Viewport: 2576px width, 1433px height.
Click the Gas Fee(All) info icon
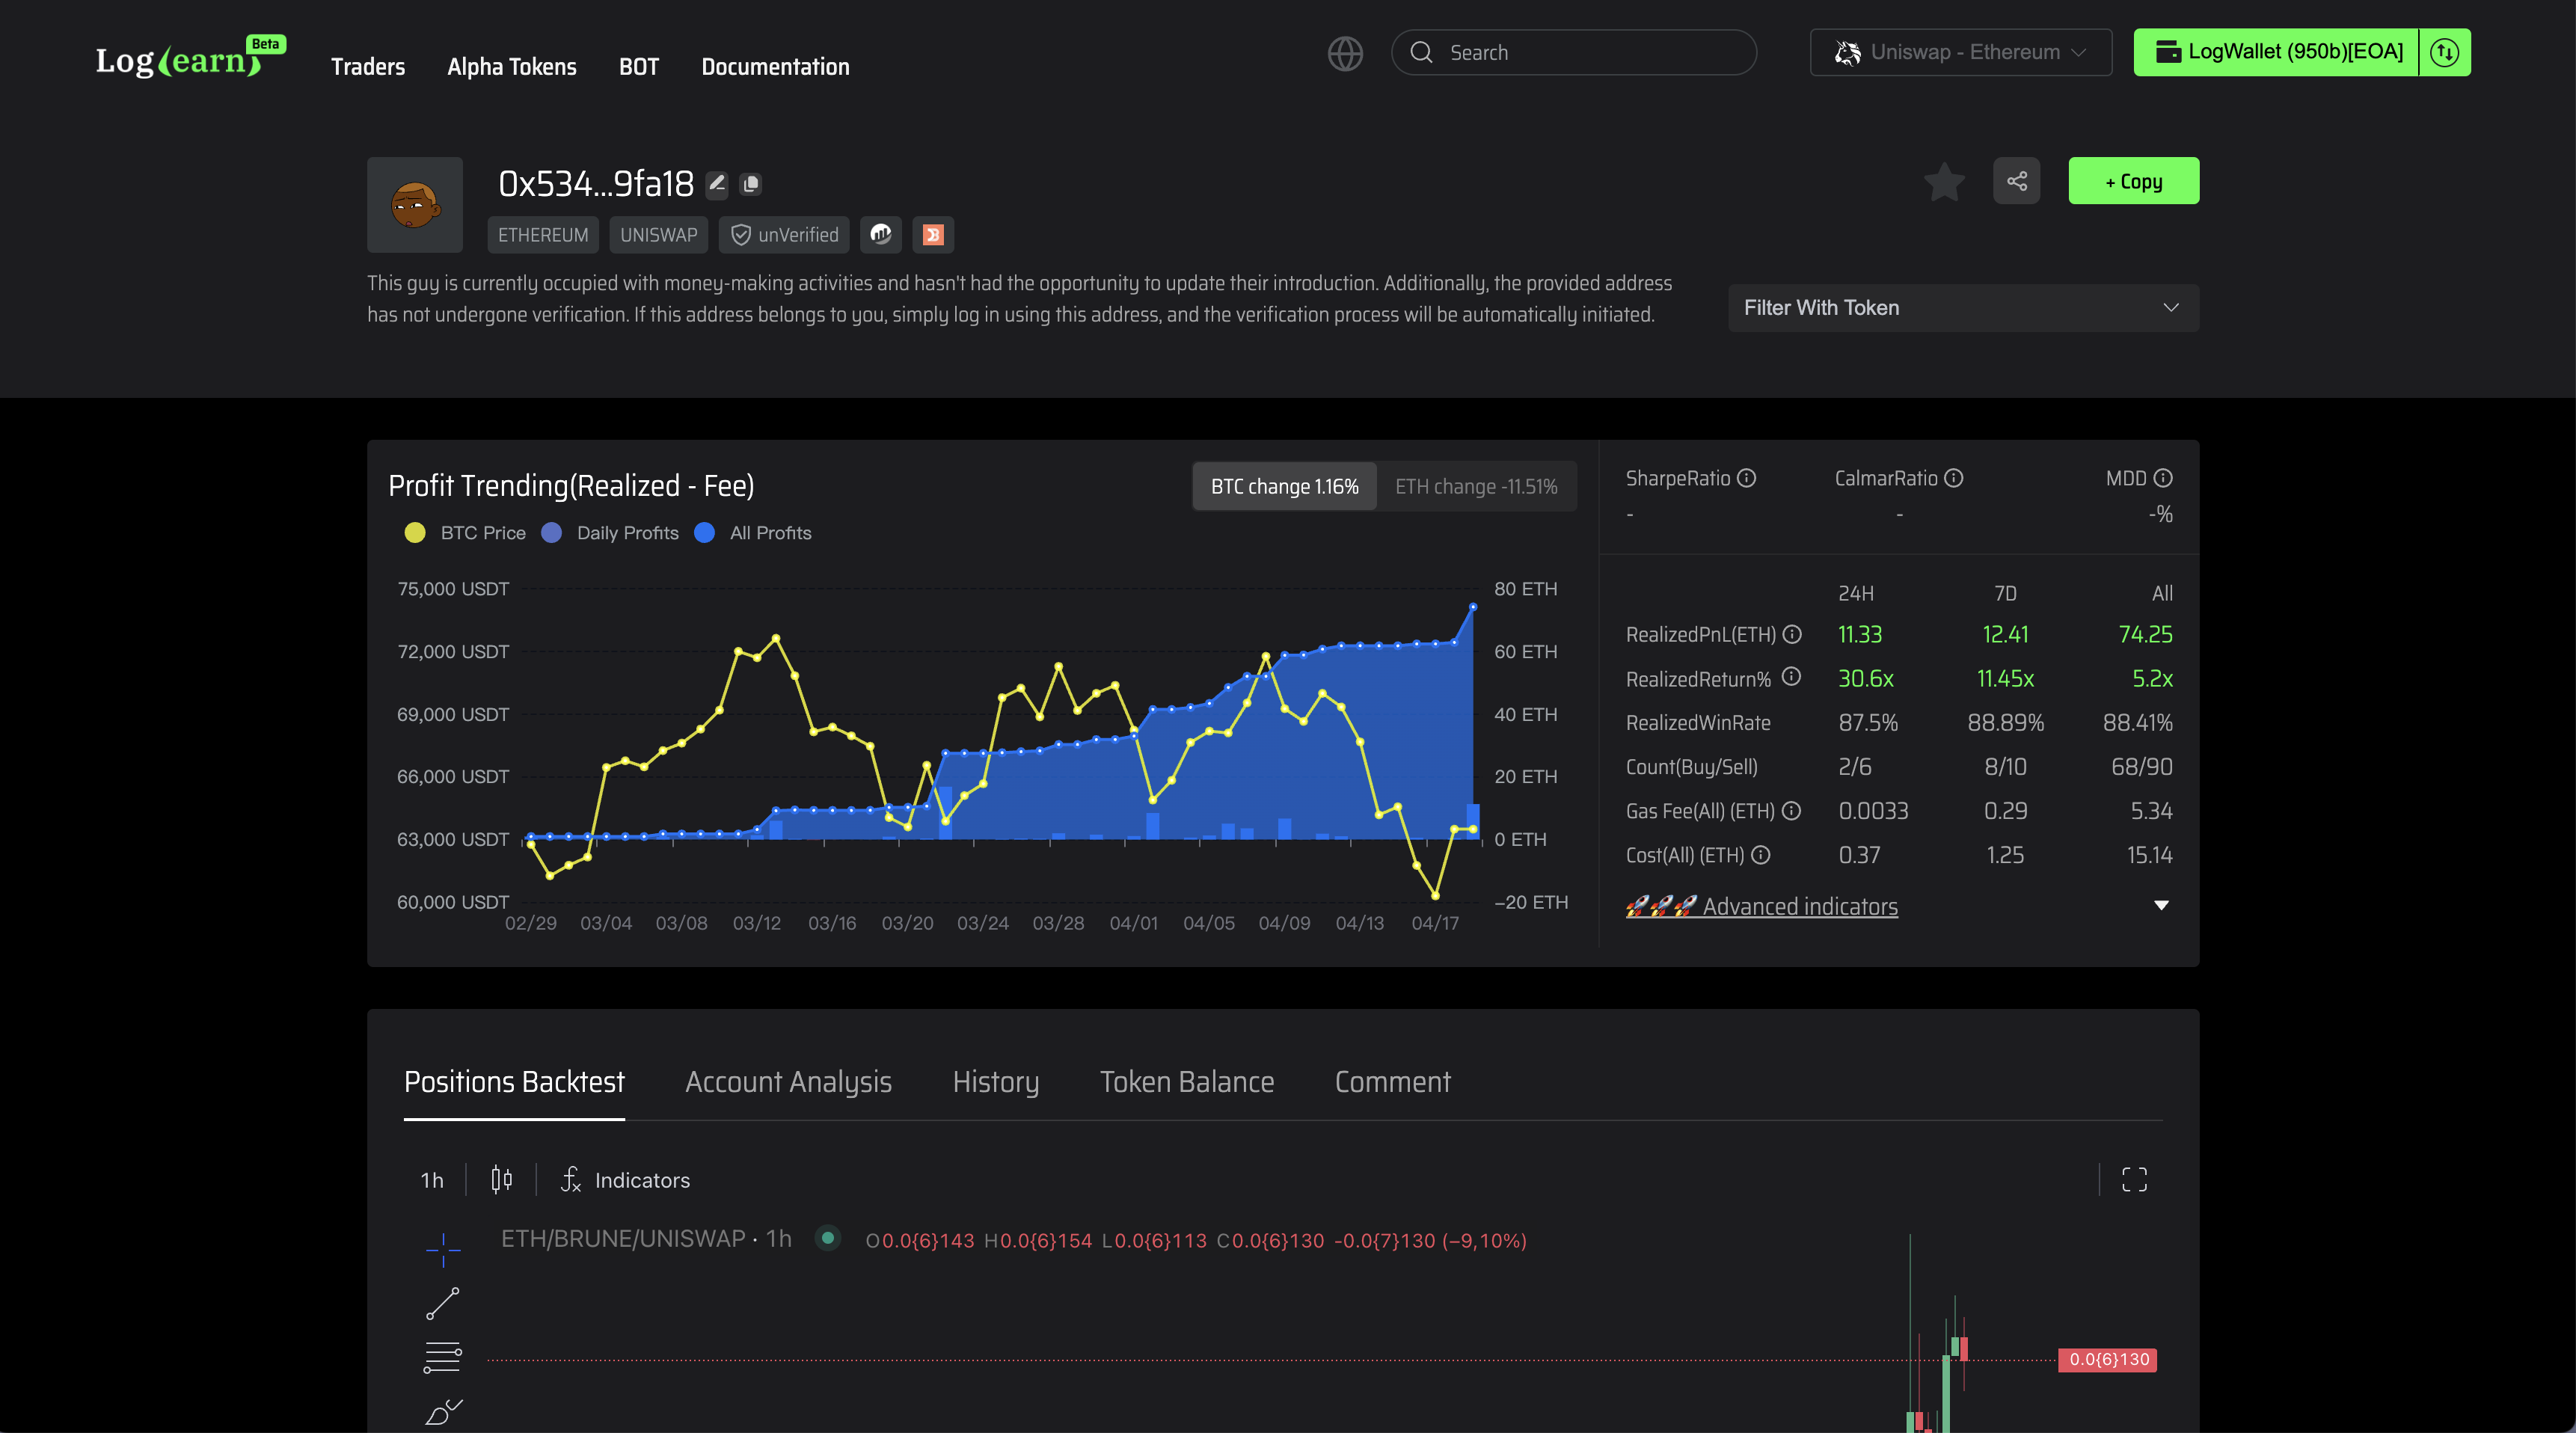(1791, 811)
